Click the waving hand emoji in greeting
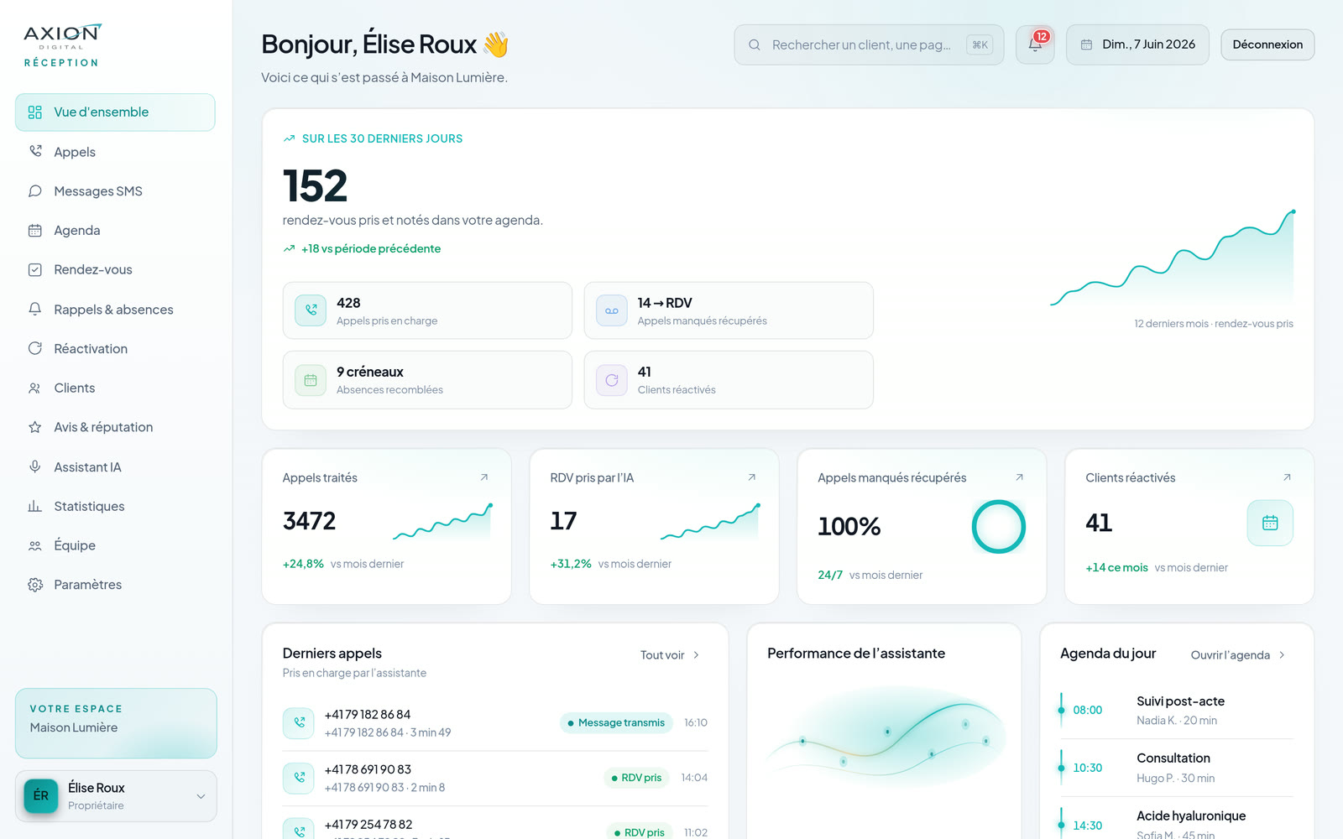 coord(496,44)
